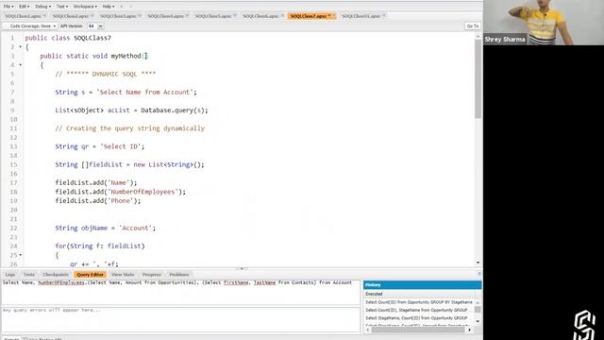
Task: Click code line "String objName = 'Account';"
Action: coord(105,228)
